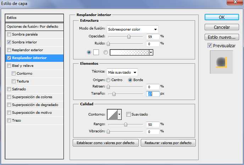Click the Cancelar button
Viewport: 244px width, 165px height.
[x=222, y=27]
